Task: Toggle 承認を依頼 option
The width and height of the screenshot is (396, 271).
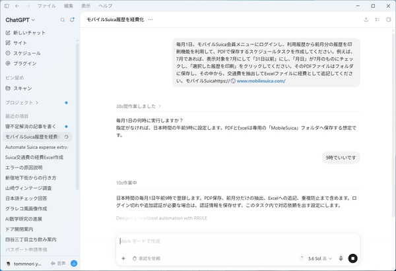Action: point(147,258)
